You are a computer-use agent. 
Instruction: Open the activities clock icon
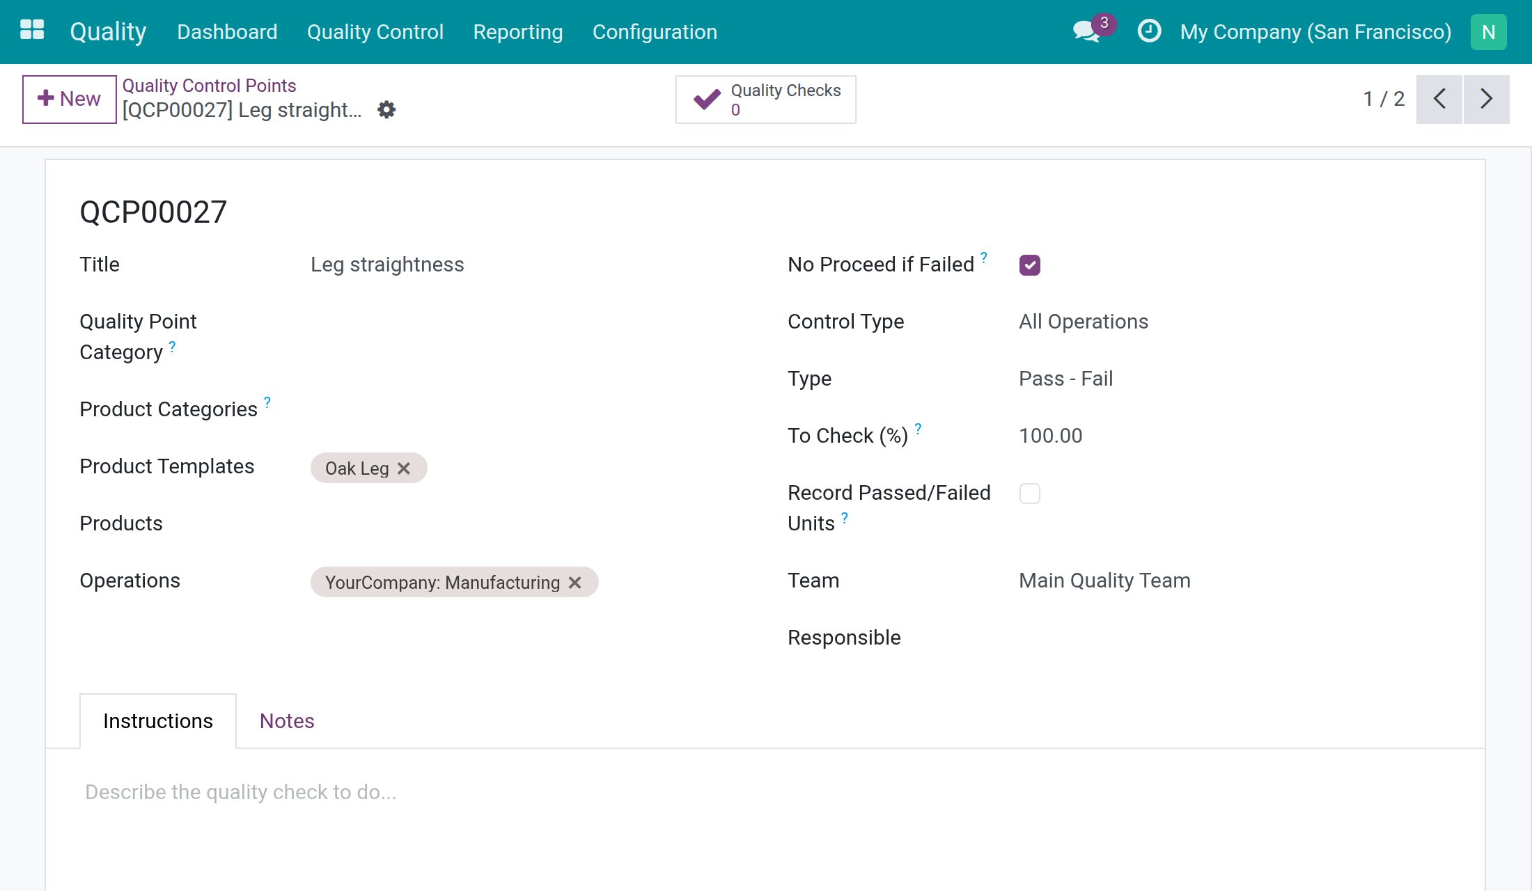coord(1149,31)
